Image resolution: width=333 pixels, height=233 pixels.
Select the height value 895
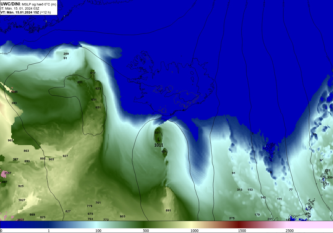pyautogui.click(x=43, y=159)
